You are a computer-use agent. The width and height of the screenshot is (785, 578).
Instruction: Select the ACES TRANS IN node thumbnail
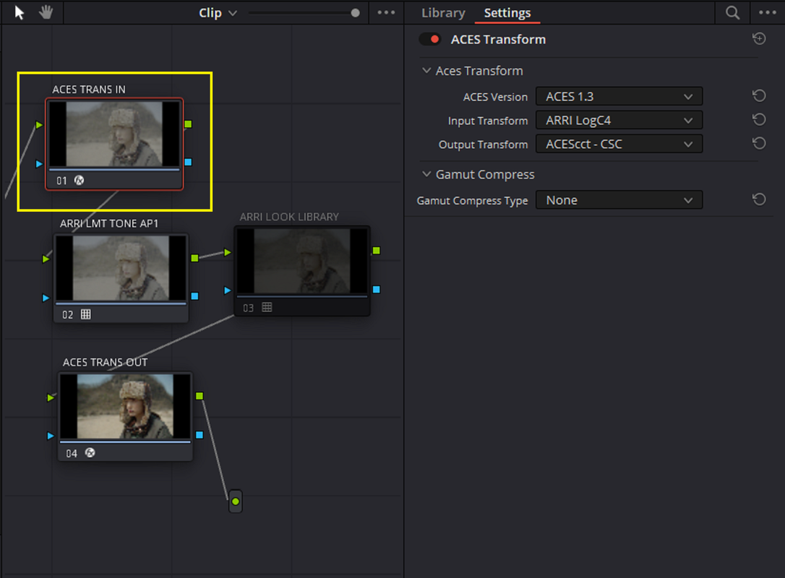[115, 134]
